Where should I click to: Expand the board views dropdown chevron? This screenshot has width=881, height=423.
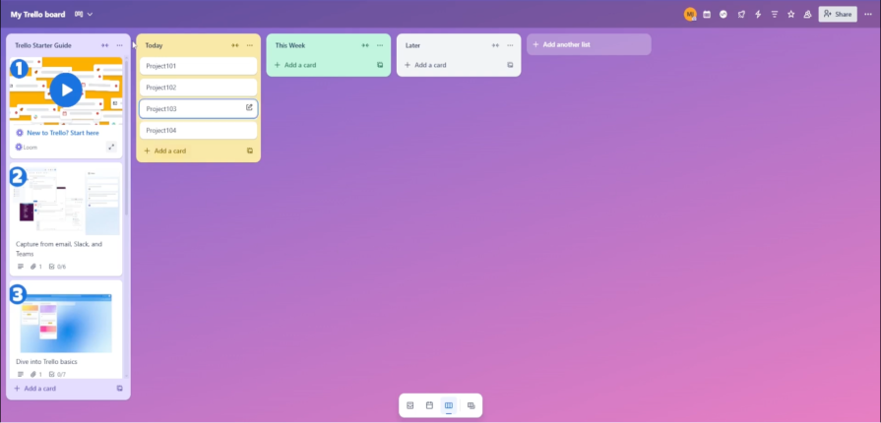90,14
